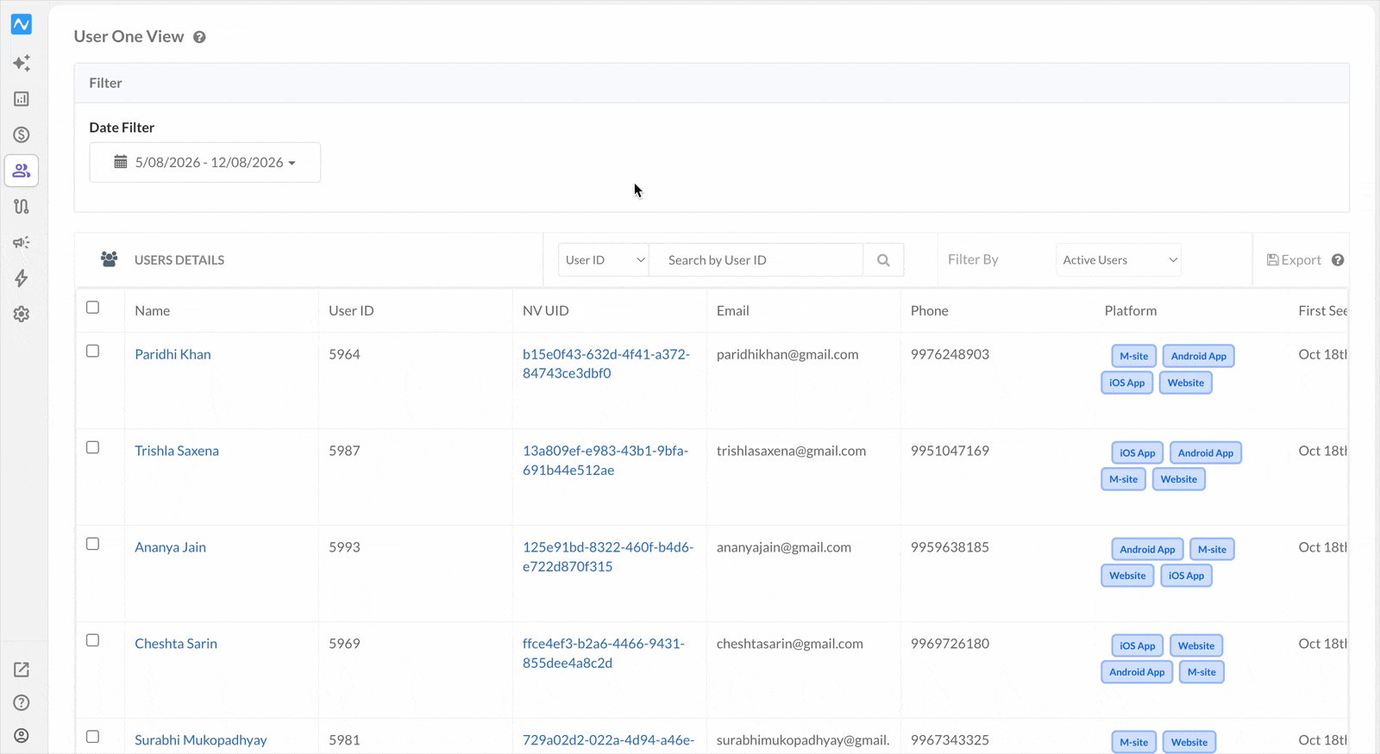
Task: Click phone number 9967343325
Action: point(950,740)
